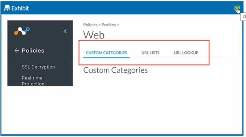Screen dimensions: 246x137
Task: Click the Netskope logo in the sidebar
Action: click(x=22, y=31)
